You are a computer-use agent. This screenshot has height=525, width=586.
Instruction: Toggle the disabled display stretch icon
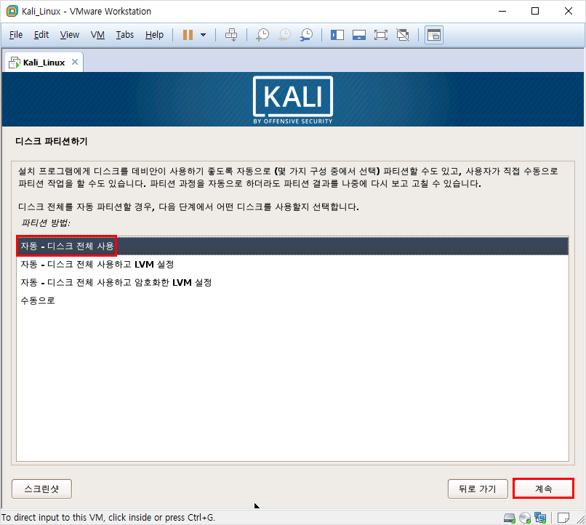click(403, 35)
